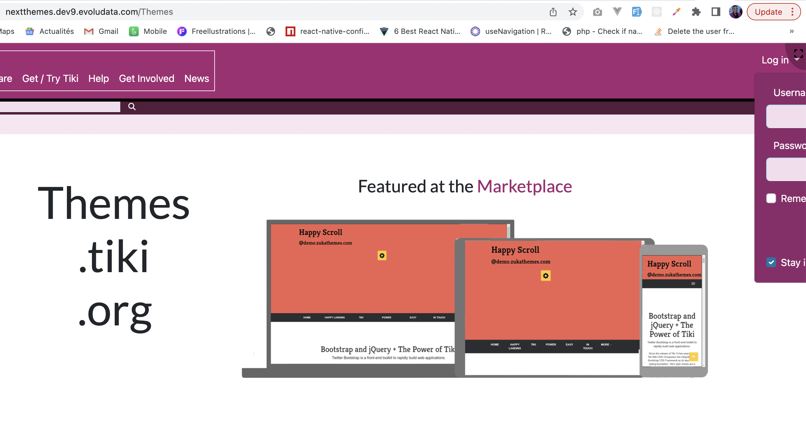
Task: Open the Gmail bookmark
Action: pyautogui.click(x=101, y=31)
